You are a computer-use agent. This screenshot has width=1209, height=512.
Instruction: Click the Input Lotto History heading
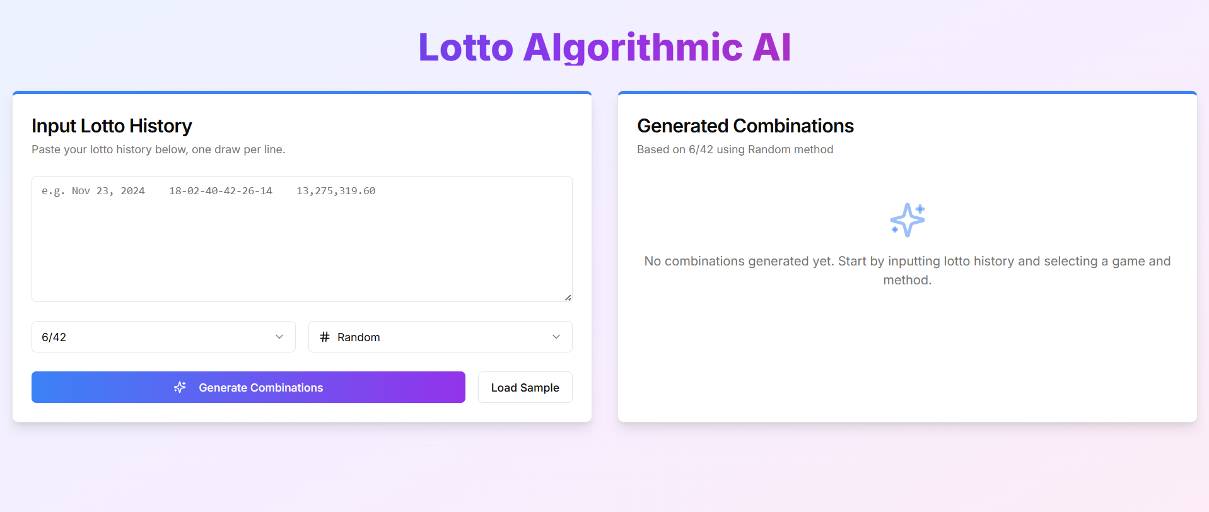pyautogui.click(x=112, y=126)
